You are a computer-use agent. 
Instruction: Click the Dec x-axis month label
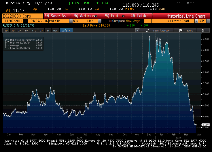click(x=149, y=134)
